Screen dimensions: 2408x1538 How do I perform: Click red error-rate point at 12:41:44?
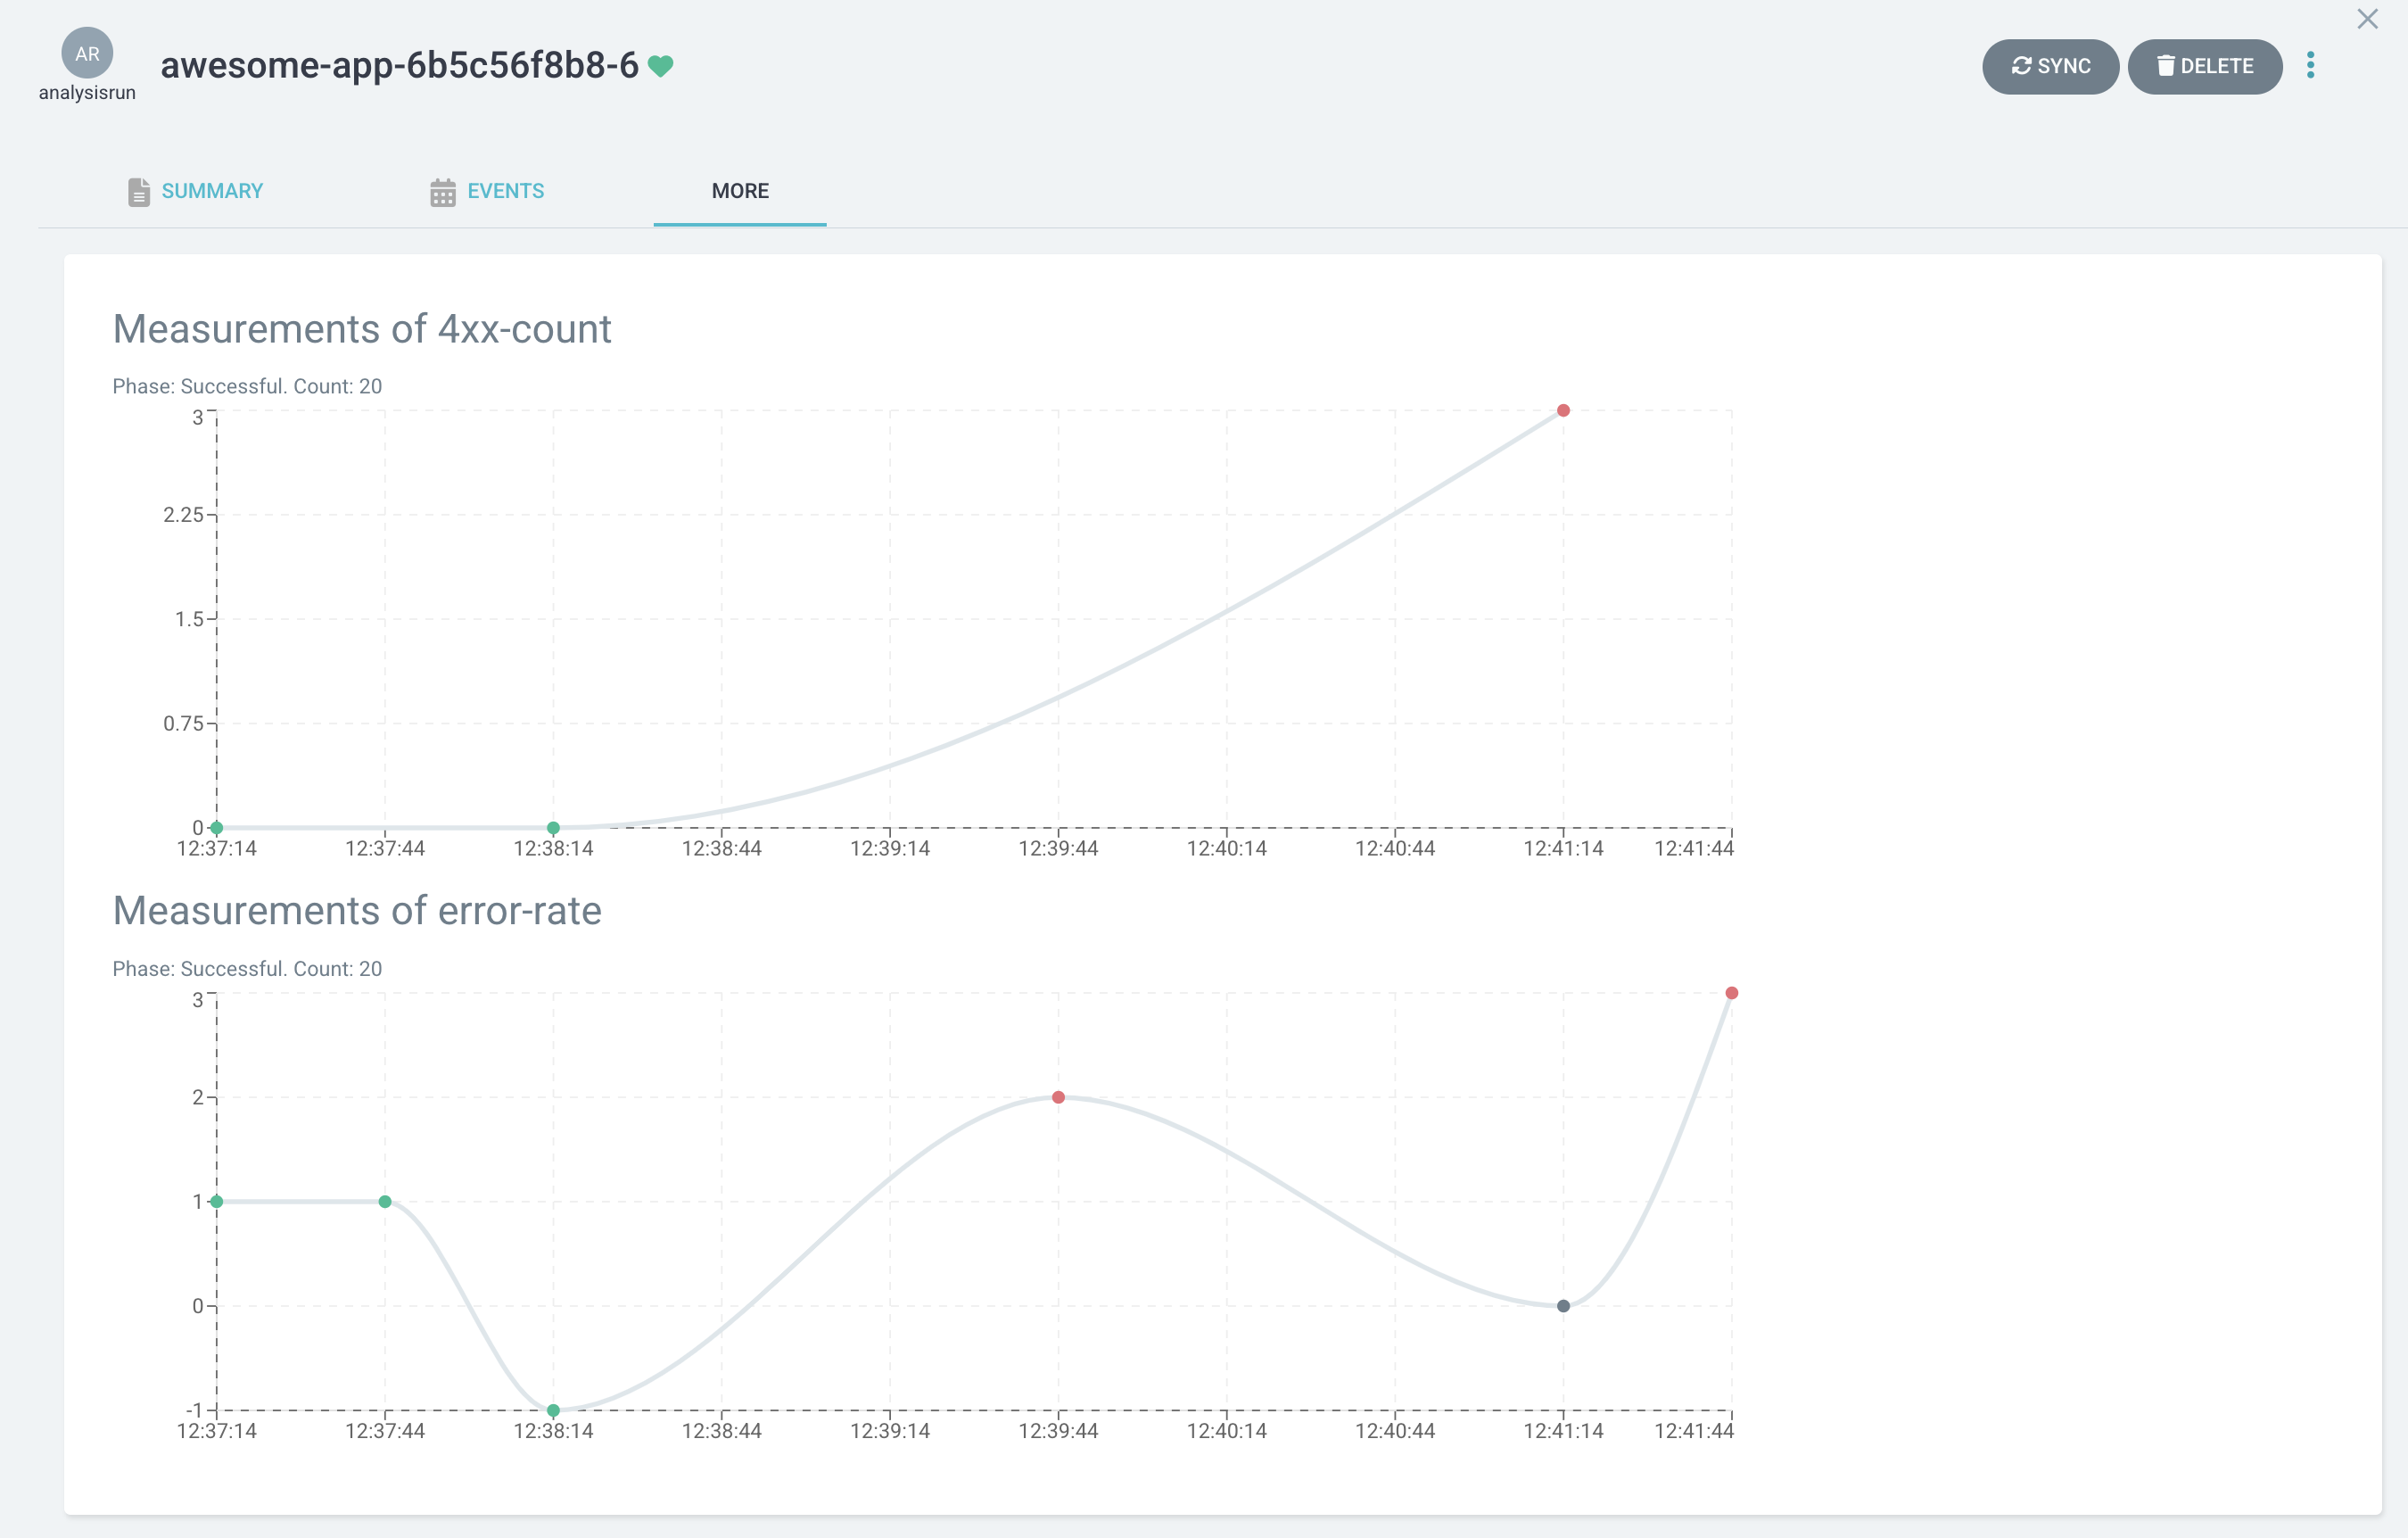[1731, 993]
